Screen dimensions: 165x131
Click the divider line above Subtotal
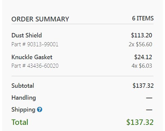[82, 76]
